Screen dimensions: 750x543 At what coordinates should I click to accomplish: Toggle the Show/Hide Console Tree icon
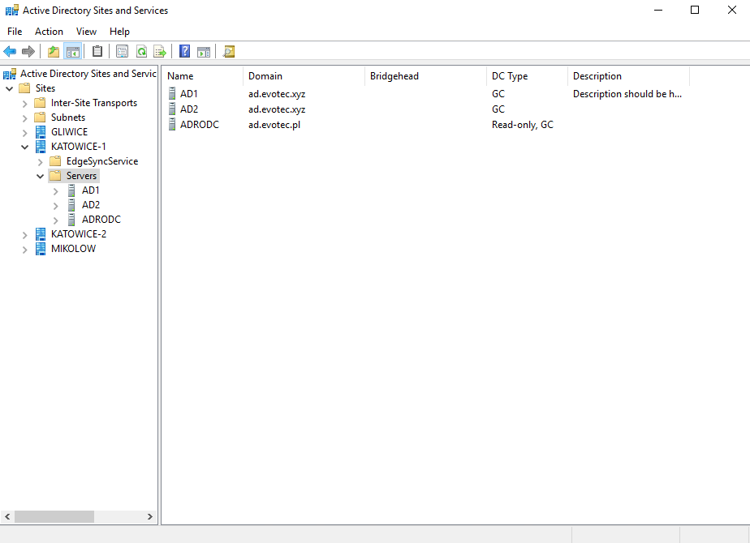coord(72,51)
